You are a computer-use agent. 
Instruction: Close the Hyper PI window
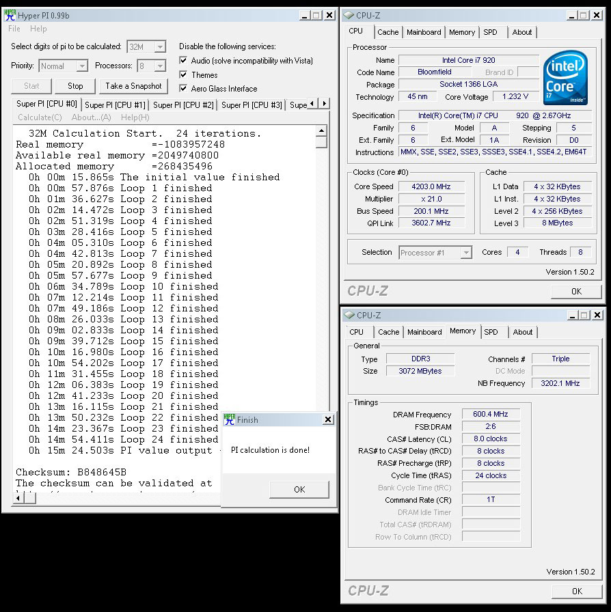[329, 15]
